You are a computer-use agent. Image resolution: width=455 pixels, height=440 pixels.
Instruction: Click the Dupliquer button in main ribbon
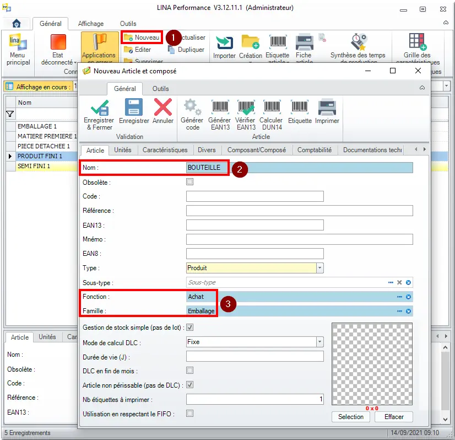[x=186, y=50]
